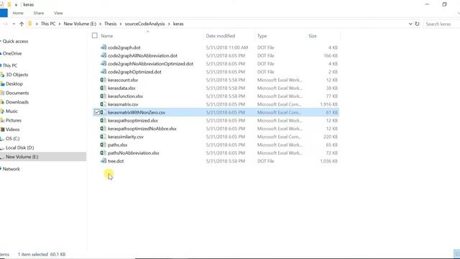The image size is (460, 259).
Task: Select kerasmatrix.csv Excel icon
Action: tap(103, 104)
